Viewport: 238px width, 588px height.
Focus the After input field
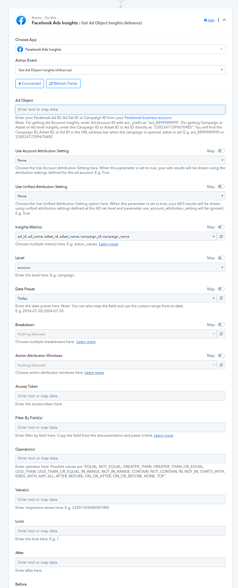coord(121,562)
